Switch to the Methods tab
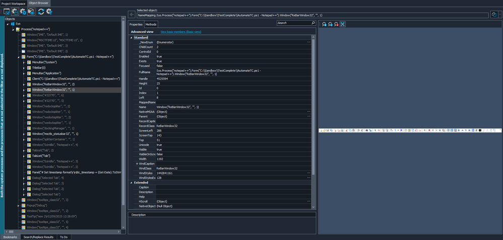This screenshot has height=240, width=503. (151, 24)
